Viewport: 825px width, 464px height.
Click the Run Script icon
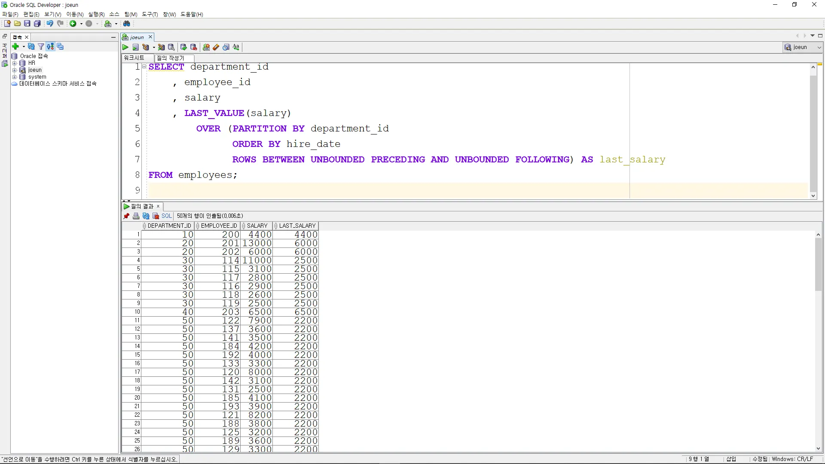point(135,47)
